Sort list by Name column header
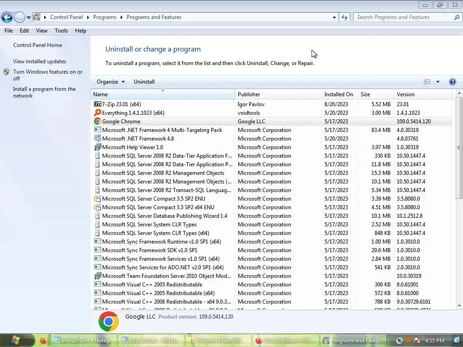This screenshot has height=347, width=463. (x=162, y=94)
